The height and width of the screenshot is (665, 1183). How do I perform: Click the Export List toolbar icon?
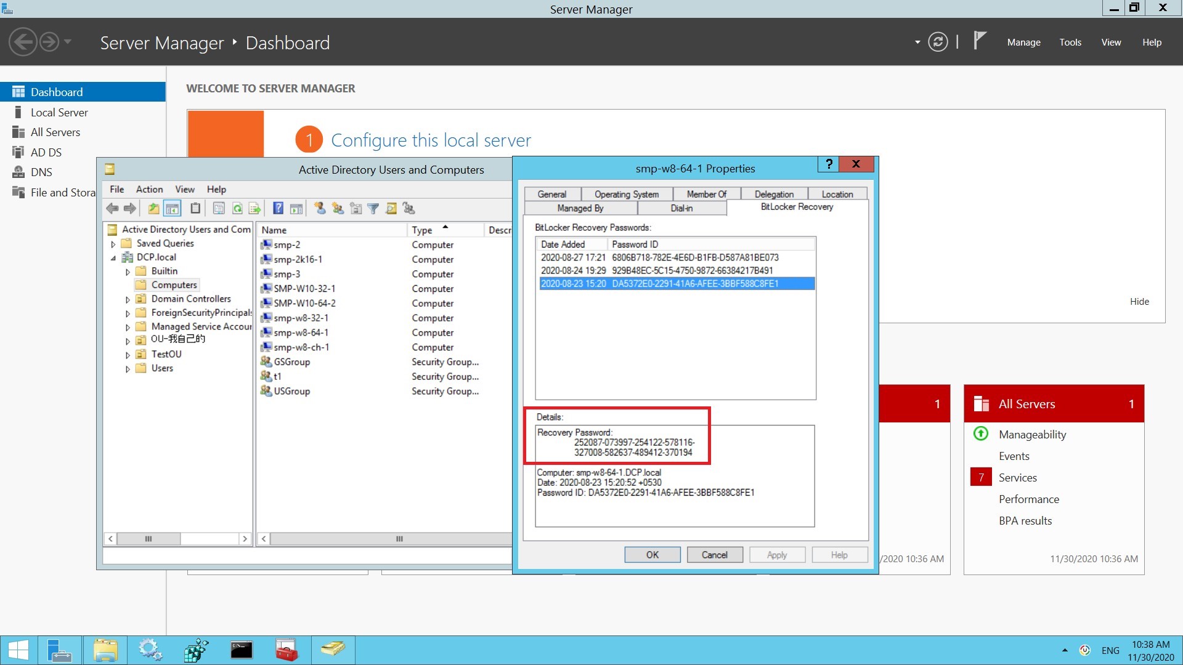coord(254,209)
